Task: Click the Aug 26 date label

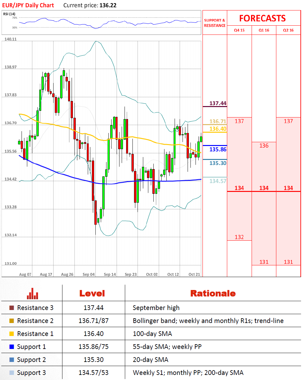Action: 67,274
